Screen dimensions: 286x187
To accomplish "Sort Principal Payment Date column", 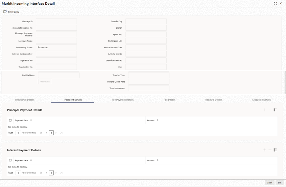I will click(31, 120).
